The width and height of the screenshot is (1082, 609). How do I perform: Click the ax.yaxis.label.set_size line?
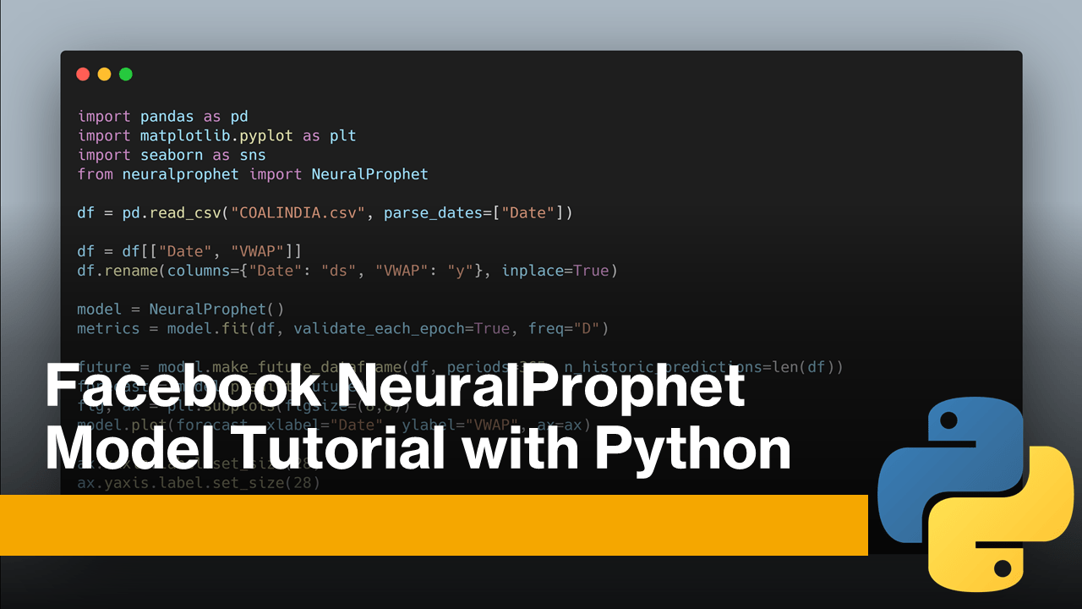(199, 482)
